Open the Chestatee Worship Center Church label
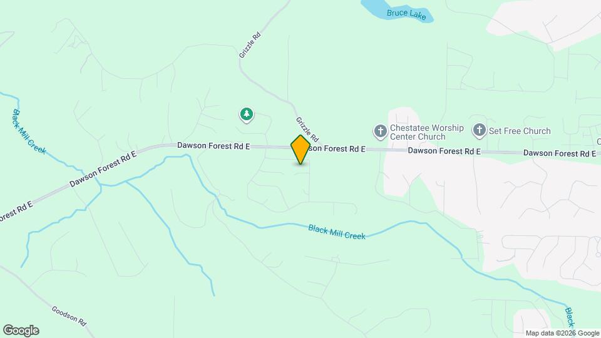This screenshot has width=601, height=338. [x=426, y=132]
